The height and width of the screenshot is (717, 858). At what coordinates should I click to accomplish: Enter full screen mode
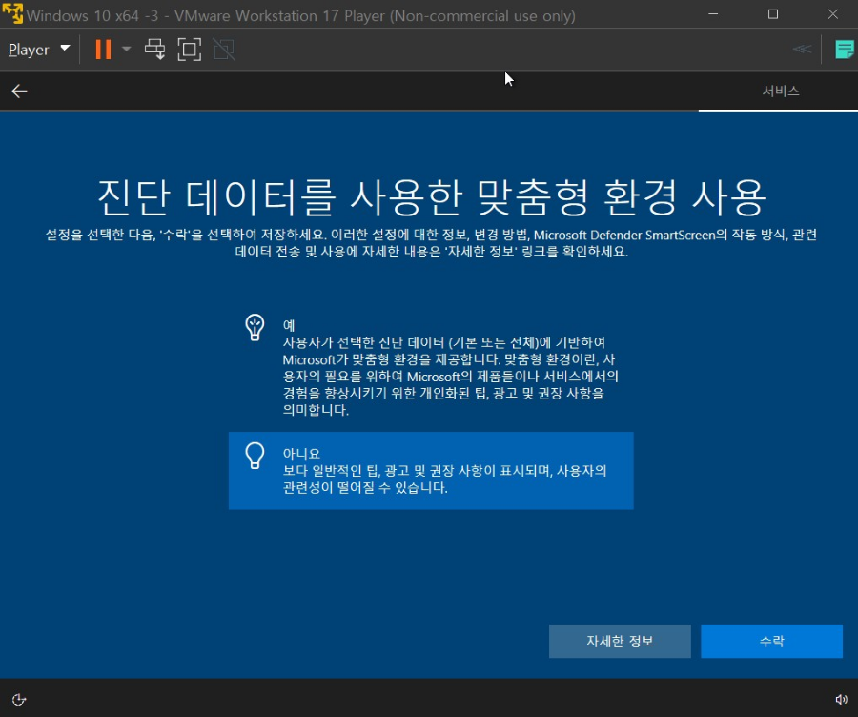tap(190, 50)
